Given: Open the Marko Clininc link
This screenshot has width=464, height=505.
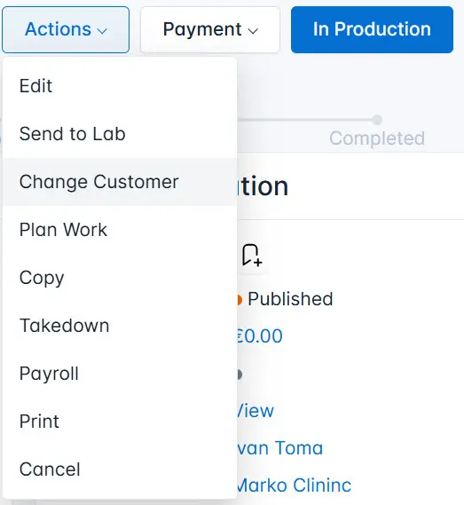Looking at the screenshot, I should 294,485.
